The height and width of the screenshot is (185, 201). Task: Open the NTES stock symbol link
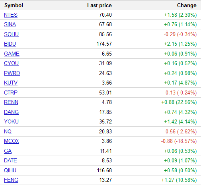point(11,15)
